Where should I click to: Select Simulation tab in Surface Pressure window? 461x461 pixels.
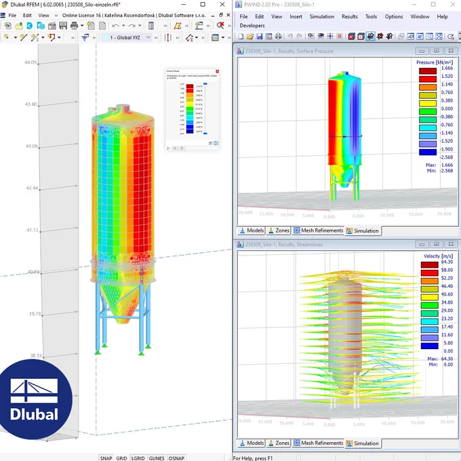coord(363,230)
